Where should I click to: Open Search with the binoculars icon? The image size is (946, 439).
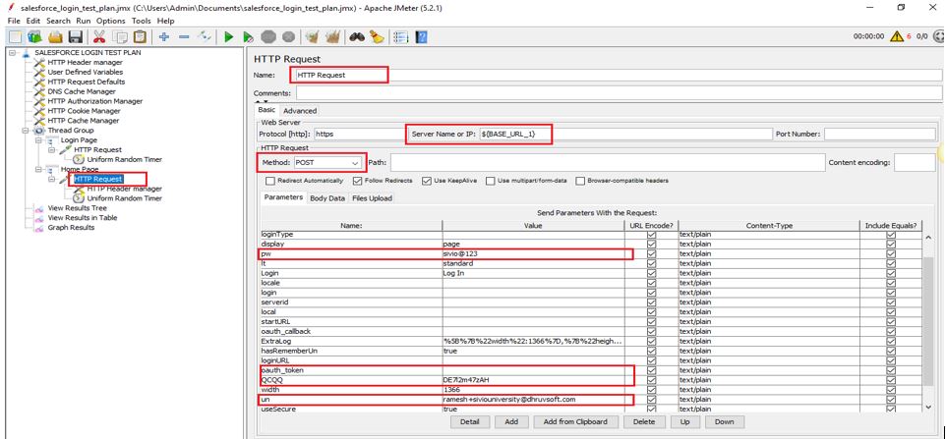357,37
